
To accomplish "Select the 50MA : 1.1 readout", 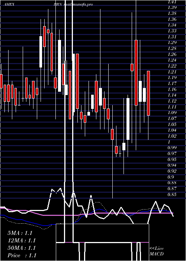I will point(22,248).
